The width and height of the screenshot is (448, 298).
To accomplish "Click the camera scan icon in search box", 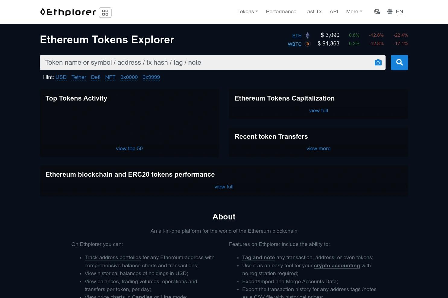I will pos(378,63).
